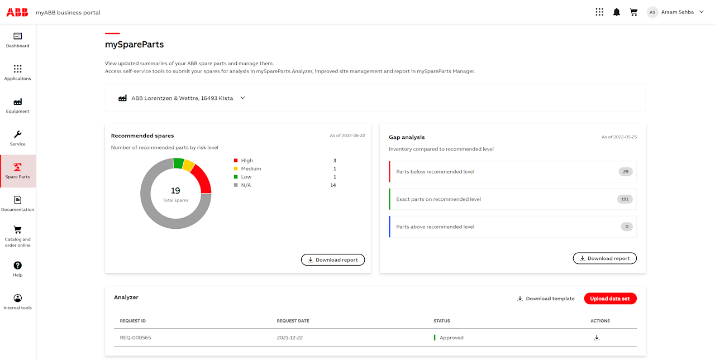The height and width of the screenshot is (361, 715).
Task: Download the Gap analysis report
Action: tap(604, 258)
